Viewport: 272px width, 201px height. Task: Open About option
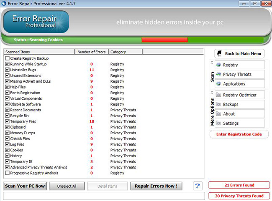[x=240, y=114]
